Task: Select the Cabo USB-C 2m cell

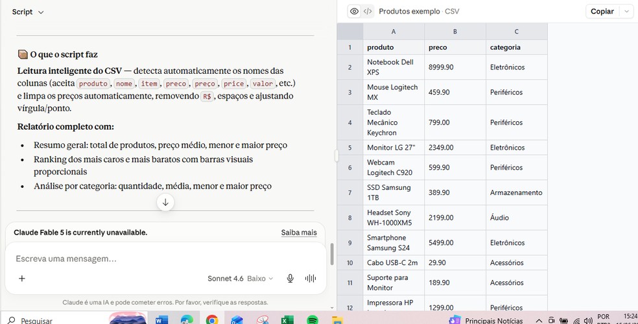Action: pos(394,262)
